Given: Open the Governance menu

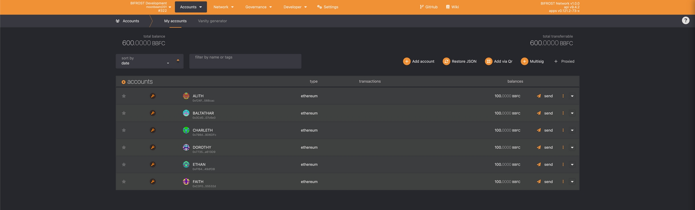Looking at the screenshot, I should pos(259,7).
